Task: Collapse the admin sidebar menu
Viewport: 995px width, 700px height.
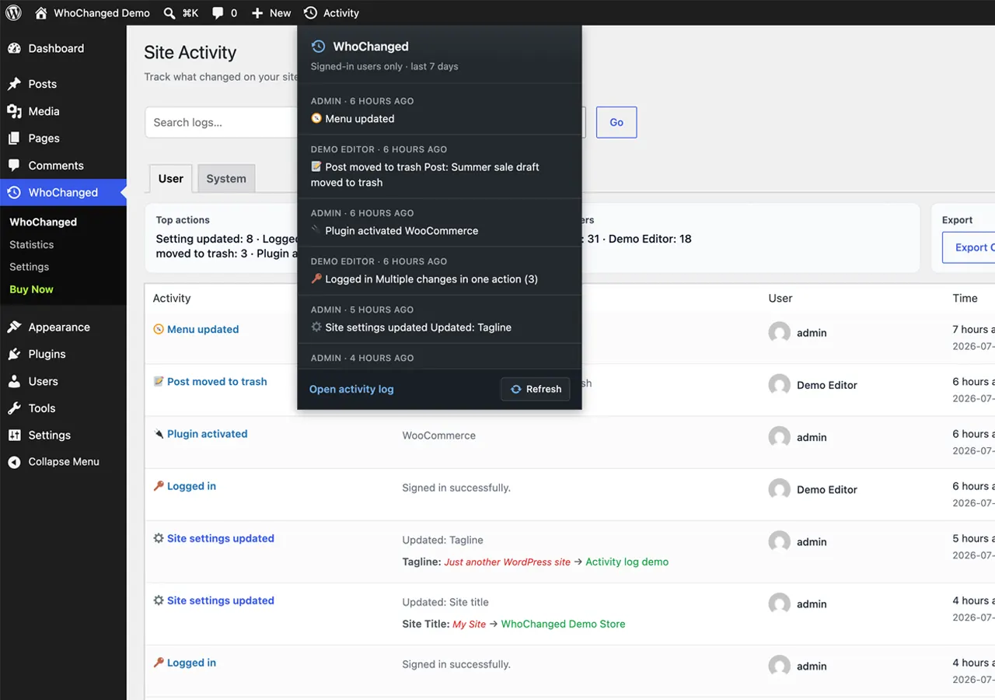Action: [x=63, y=462]
